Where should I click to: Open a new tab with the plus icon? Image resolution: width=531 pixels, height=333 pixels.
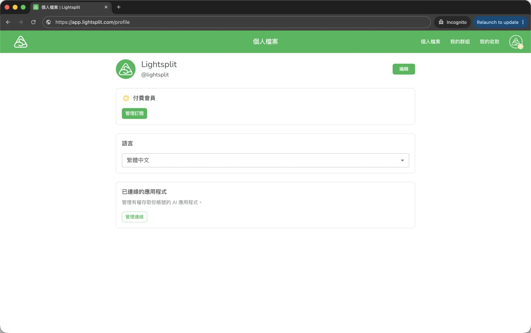click(119, 7)
